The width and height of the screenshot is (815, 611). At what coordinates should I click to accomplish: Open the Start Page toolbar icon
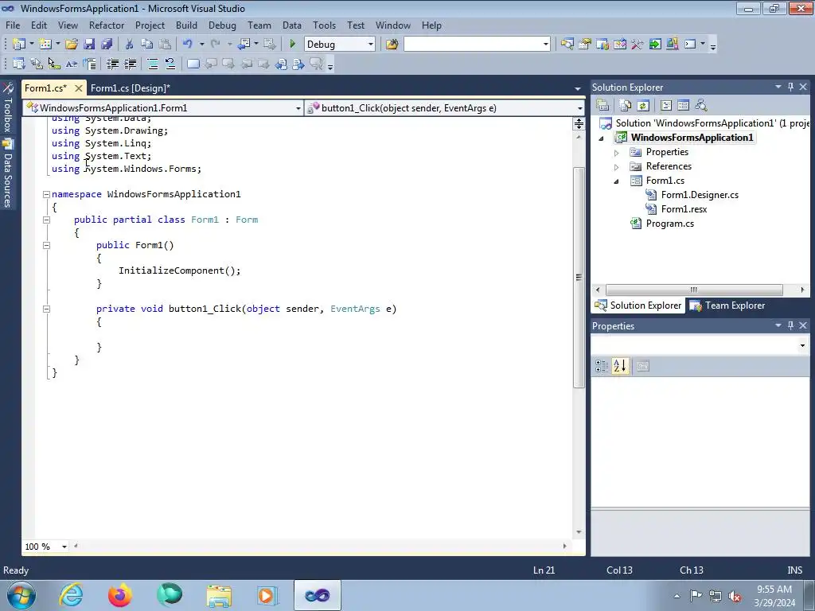(x=655, y=45)
